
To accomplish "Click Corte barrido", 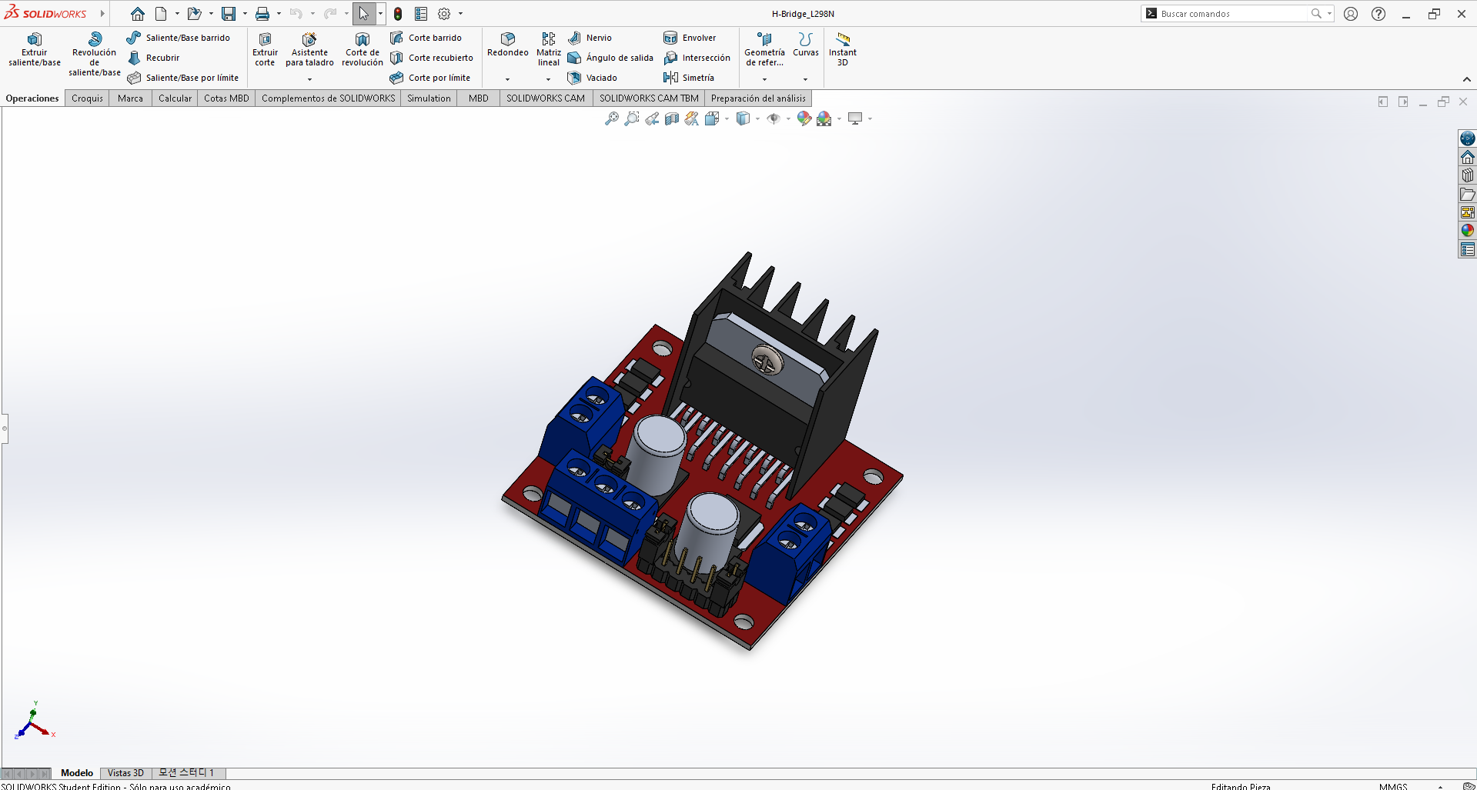I will (426, 38).
